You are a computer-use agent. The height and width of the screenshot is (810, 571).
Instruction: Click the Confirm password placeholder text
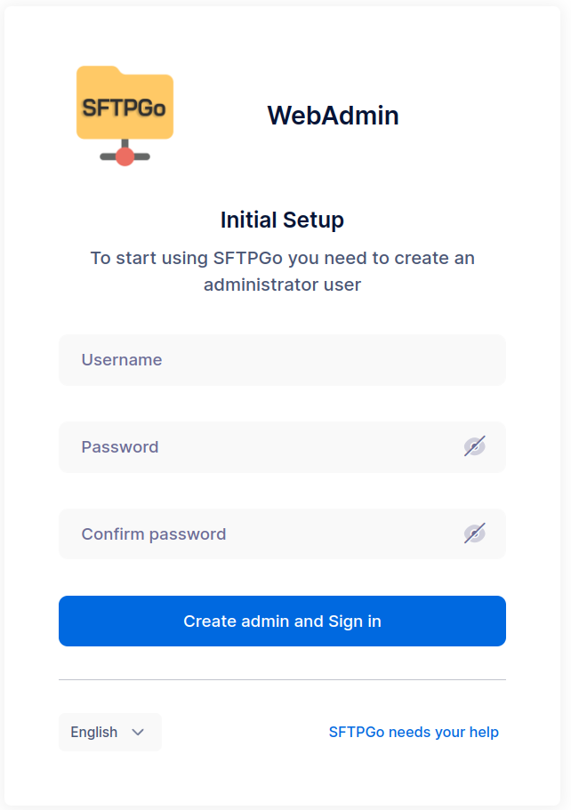click(x=154, y=534)
